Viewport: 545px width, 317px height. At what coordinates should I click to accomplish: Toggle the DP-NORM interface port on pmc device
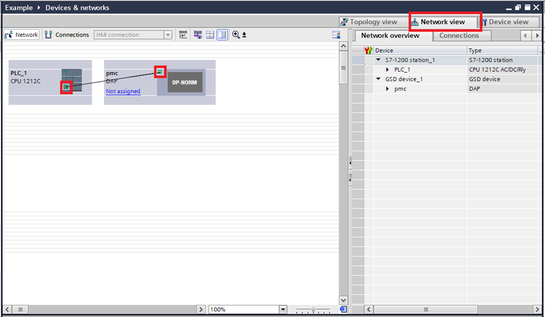(160, 72)
